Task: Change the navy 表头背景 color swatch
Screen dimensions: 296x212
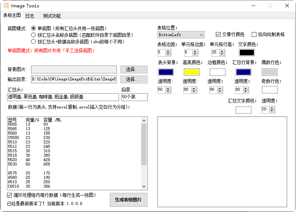Action: (166, 72)
